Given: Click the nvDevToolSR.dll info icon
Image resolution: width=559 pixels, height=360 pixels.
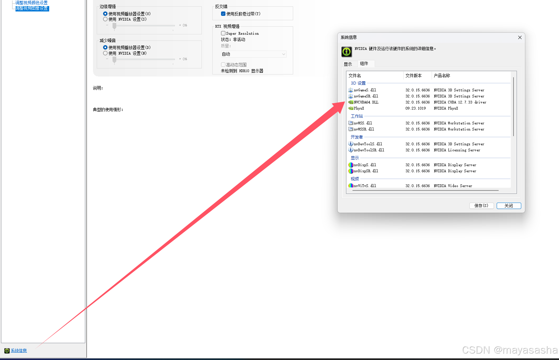Looking at the screenshot, I should (350, 150).
